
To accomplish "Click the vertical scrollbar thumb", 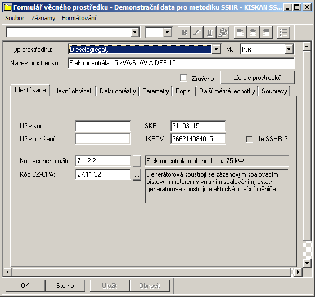I will (x=307, y=146).
